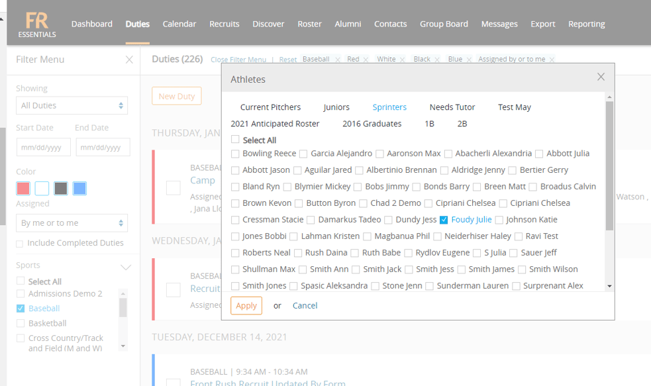Switch to the Juniors athlete group tab

point(336,107)
